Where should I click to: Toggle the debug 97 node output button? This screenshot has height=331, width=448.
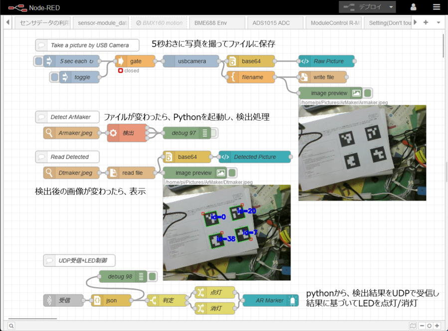(x=214, y=133)
